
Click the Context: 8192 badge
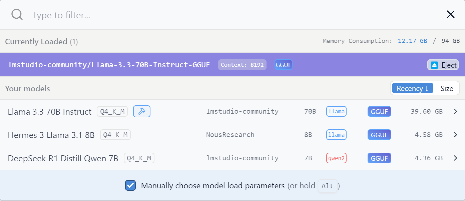click(242, 65)
